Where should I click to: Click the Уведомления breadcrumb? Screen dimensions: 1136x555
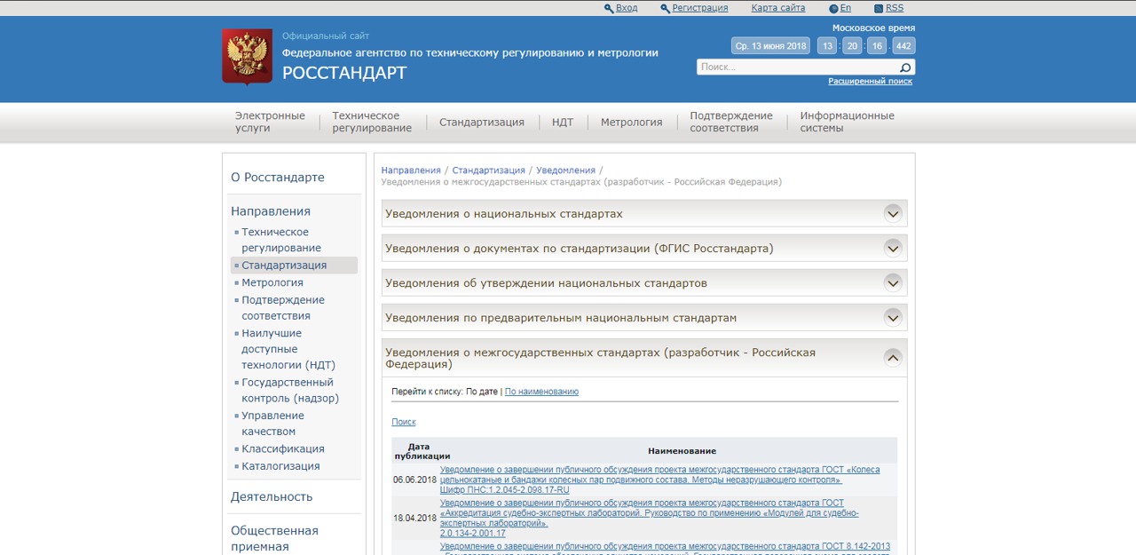(565, 170)
